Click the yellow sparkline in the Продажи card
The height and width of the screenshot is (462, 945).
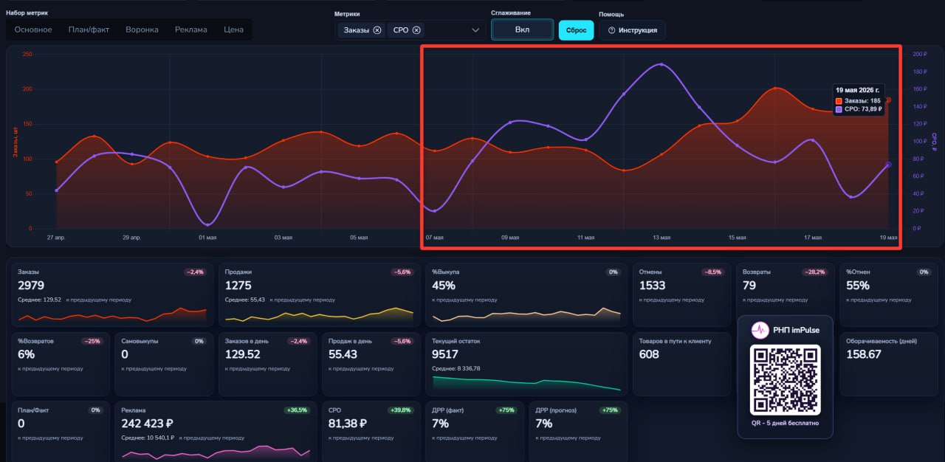click(x=319, y=315)
